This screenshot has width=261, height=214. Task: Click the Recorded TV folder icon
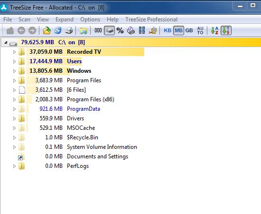22,52
